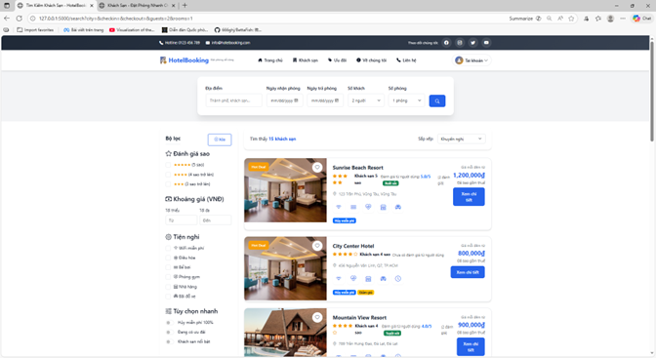This screenshot has height=358, width=656.
Task: Click the Mountain View Resort photo thumbnail
Action: coord(285,333)
